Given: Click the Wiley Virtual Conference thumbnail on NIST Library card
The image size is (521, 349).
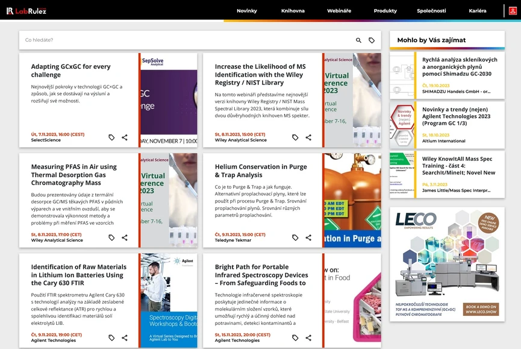Looking at the screenshot, I should click(x=353, y=100).
